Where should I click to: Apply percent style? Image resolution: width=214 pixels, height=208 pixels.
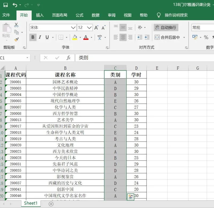206,37
